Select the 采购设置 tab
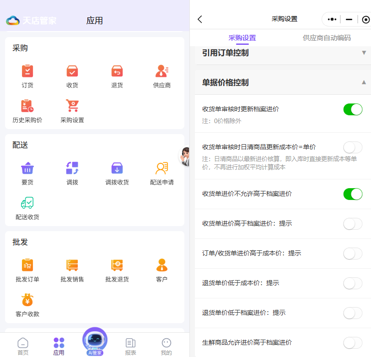The image size is (371, 357). [x=242, y=38]
